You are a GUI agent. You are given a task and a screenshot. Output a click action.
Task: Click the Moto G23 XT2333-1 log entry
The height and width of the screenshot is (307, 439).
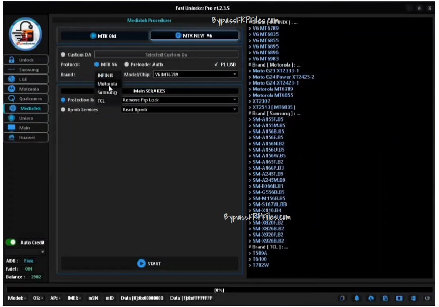coord(275,71)
